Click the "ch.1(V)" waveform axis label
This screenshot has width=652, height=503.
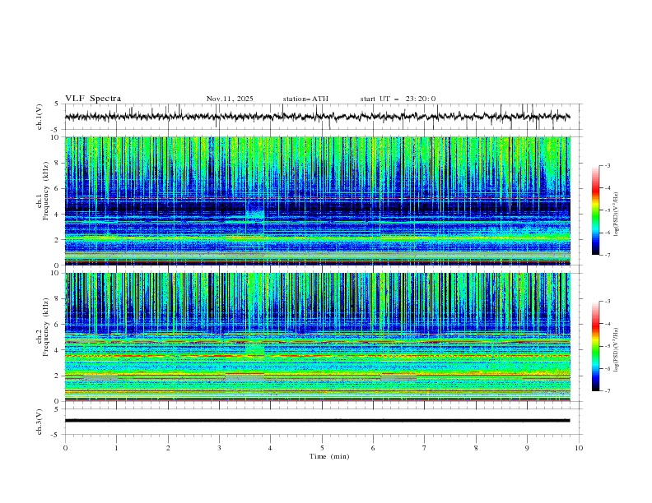pyautogui.click(x=40, y=117)
